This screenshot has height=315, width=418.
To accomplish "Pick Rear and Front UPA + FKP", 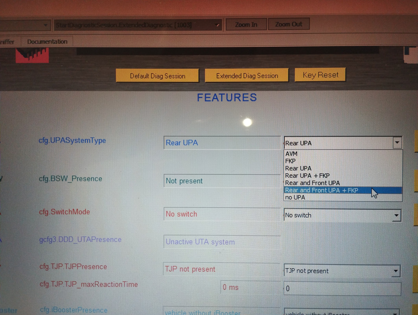I will click(x=343, y=190).
